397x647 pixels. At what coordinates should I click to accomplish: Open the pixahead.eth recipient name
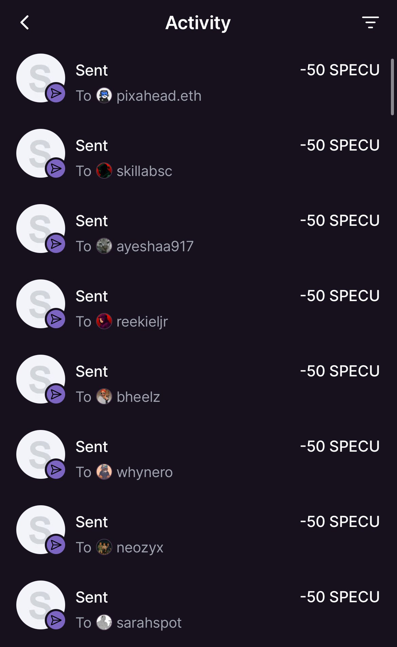coord(159,96)
